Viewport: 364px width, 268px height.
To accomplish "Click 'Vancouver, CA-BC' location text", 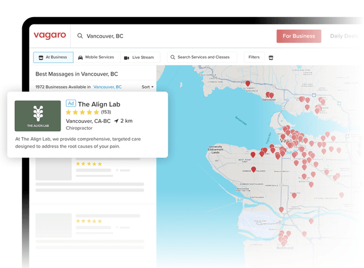I will [88, 121].
